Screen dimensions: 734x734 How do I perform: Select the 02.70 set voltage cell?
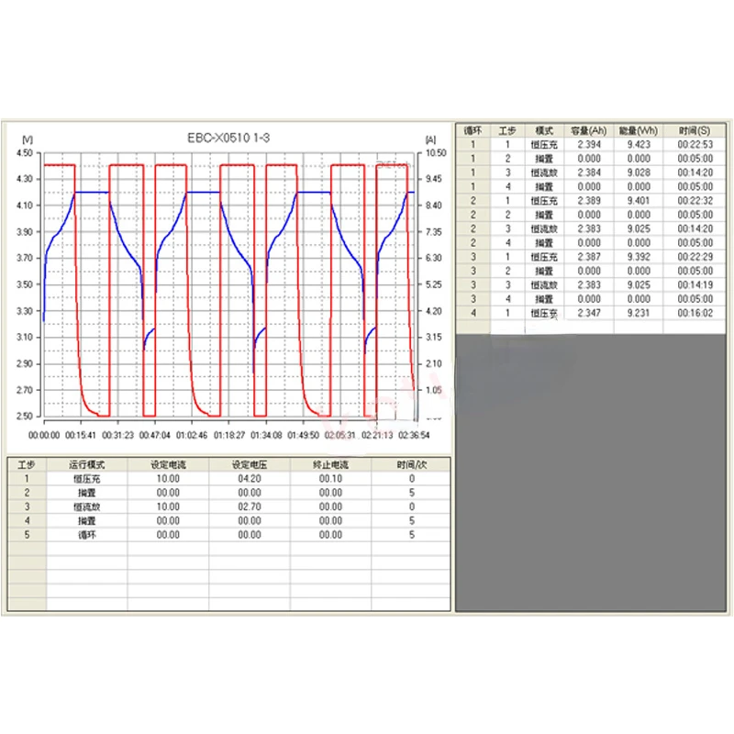[250, 507]
